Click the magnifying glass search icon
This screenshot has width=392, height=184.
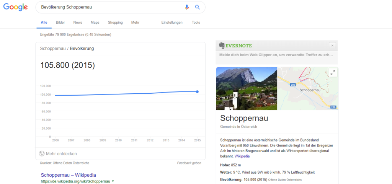[198, 7]
